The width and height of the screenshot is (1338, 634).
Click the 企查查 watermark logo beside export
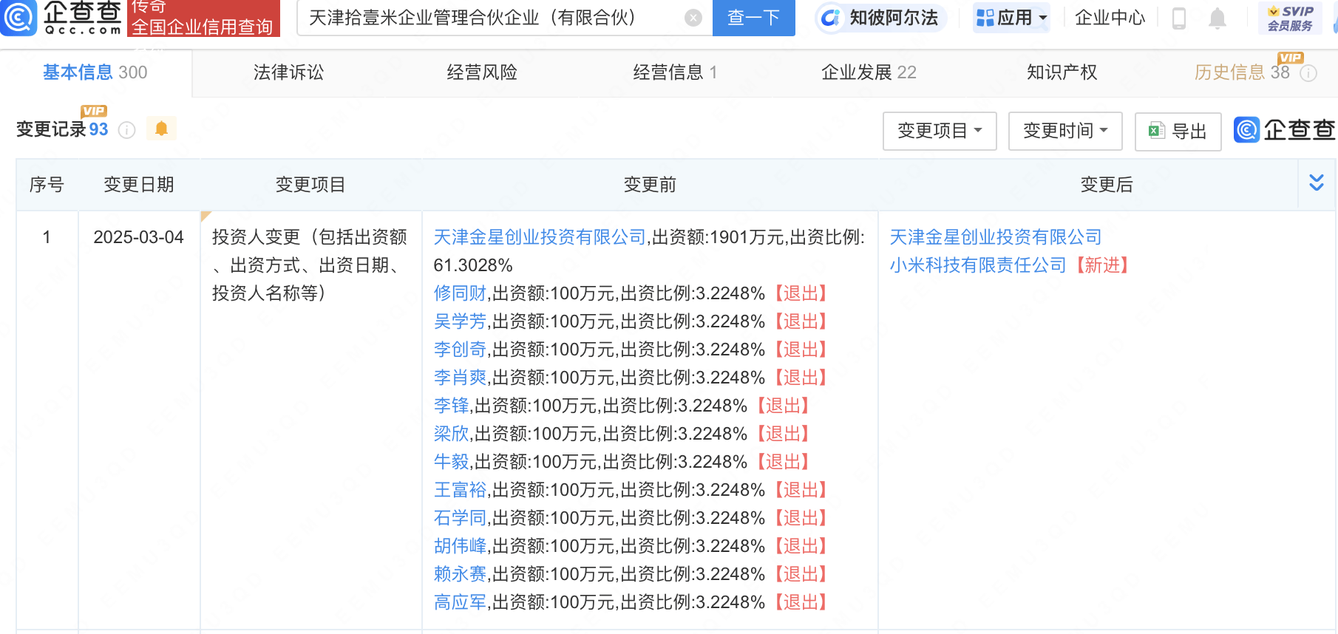coord(1285,130)
